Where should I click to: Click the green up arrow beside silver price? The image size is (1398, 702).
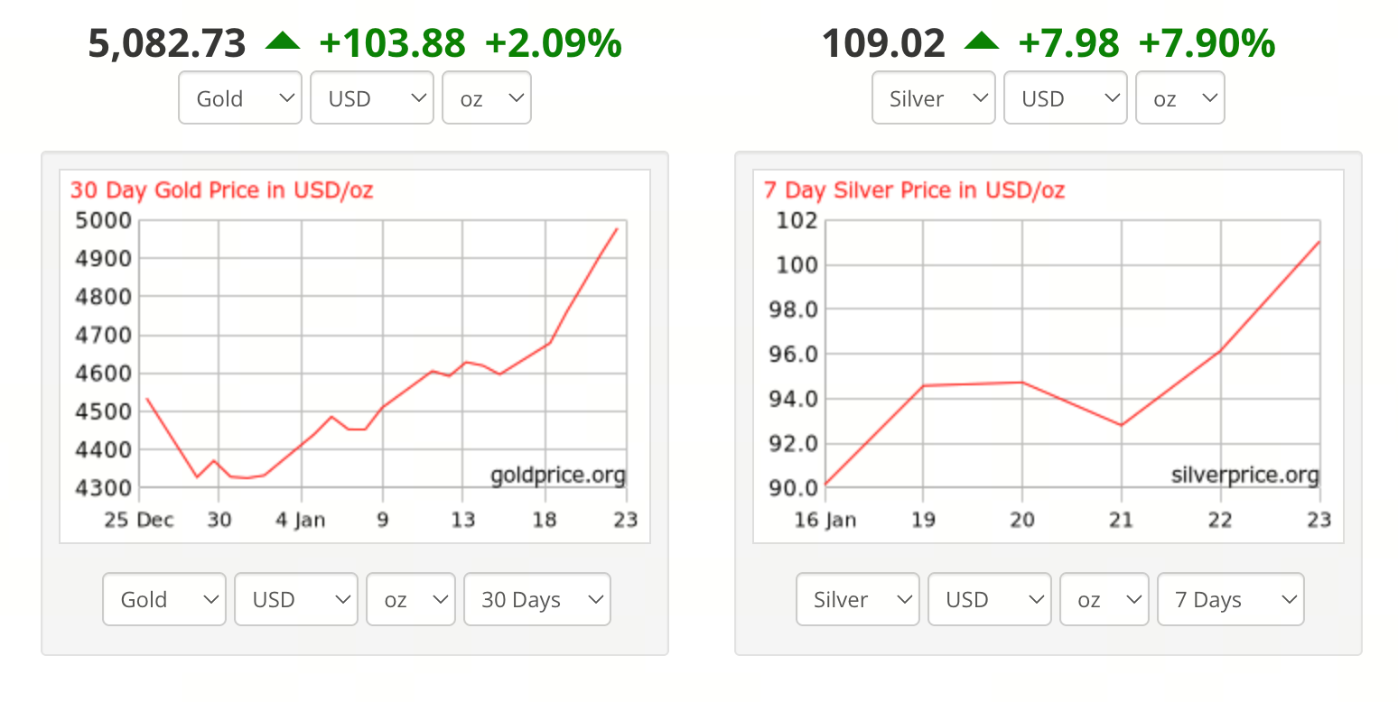[981, 42]
